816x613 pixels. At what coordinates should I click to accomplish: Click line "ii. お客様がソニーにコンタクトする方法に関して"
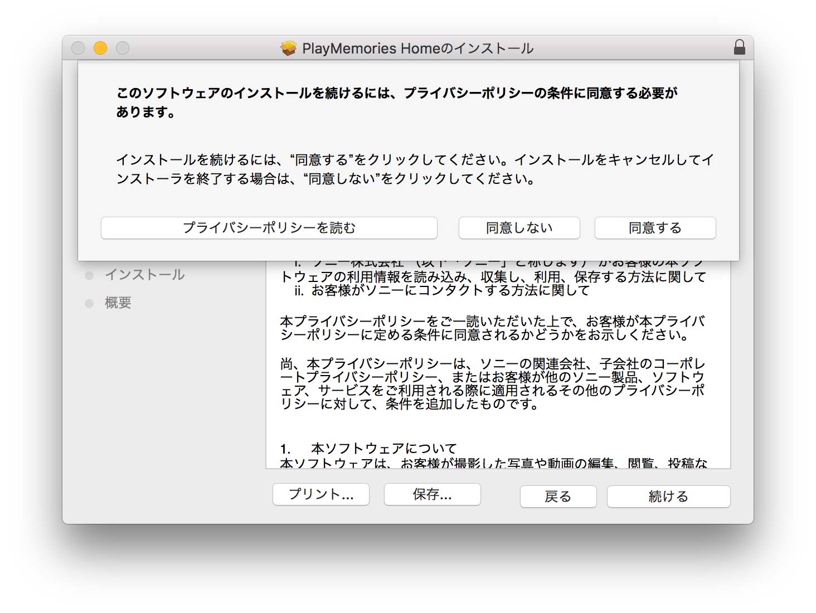tap(442, 290)
